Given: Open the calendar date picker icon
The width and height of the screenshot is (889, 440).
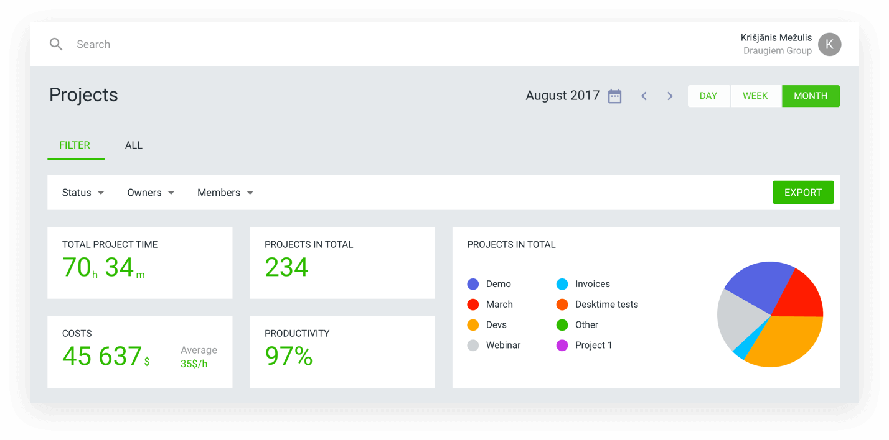Looking at the screenshot, I should click(x=614, y=96).
